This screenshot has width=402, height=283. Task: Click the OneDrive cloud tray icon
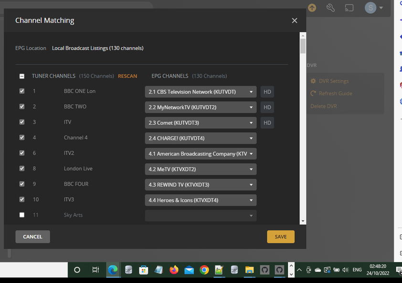coord(317,270)
